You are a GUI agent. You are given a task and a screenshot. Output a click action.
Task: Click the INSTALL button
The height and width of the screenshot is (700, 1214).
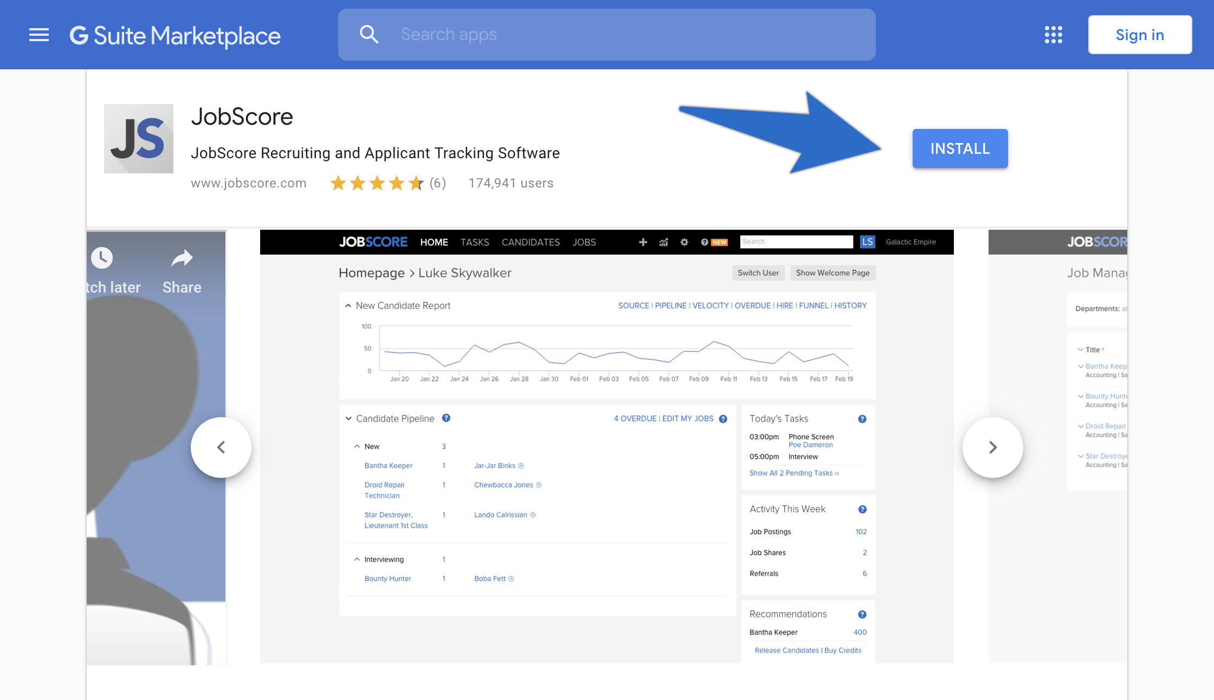point(960,148)
